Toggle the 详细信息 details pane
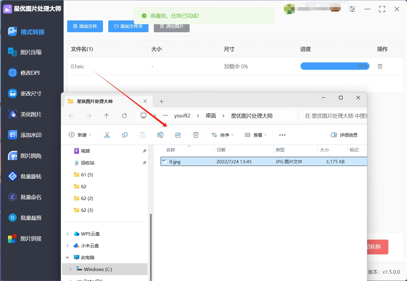 [x=344, y=135]
